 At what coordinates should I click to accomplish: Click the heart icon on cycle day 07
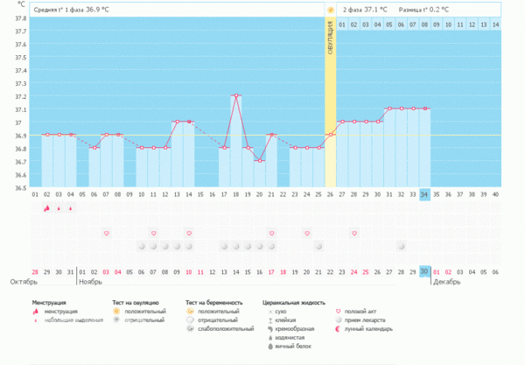[106, 234]
